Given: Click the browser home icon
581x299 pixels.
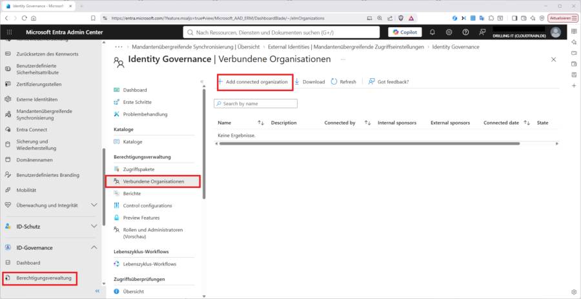Looking at the screenshot, I should [x=34, y=18].
